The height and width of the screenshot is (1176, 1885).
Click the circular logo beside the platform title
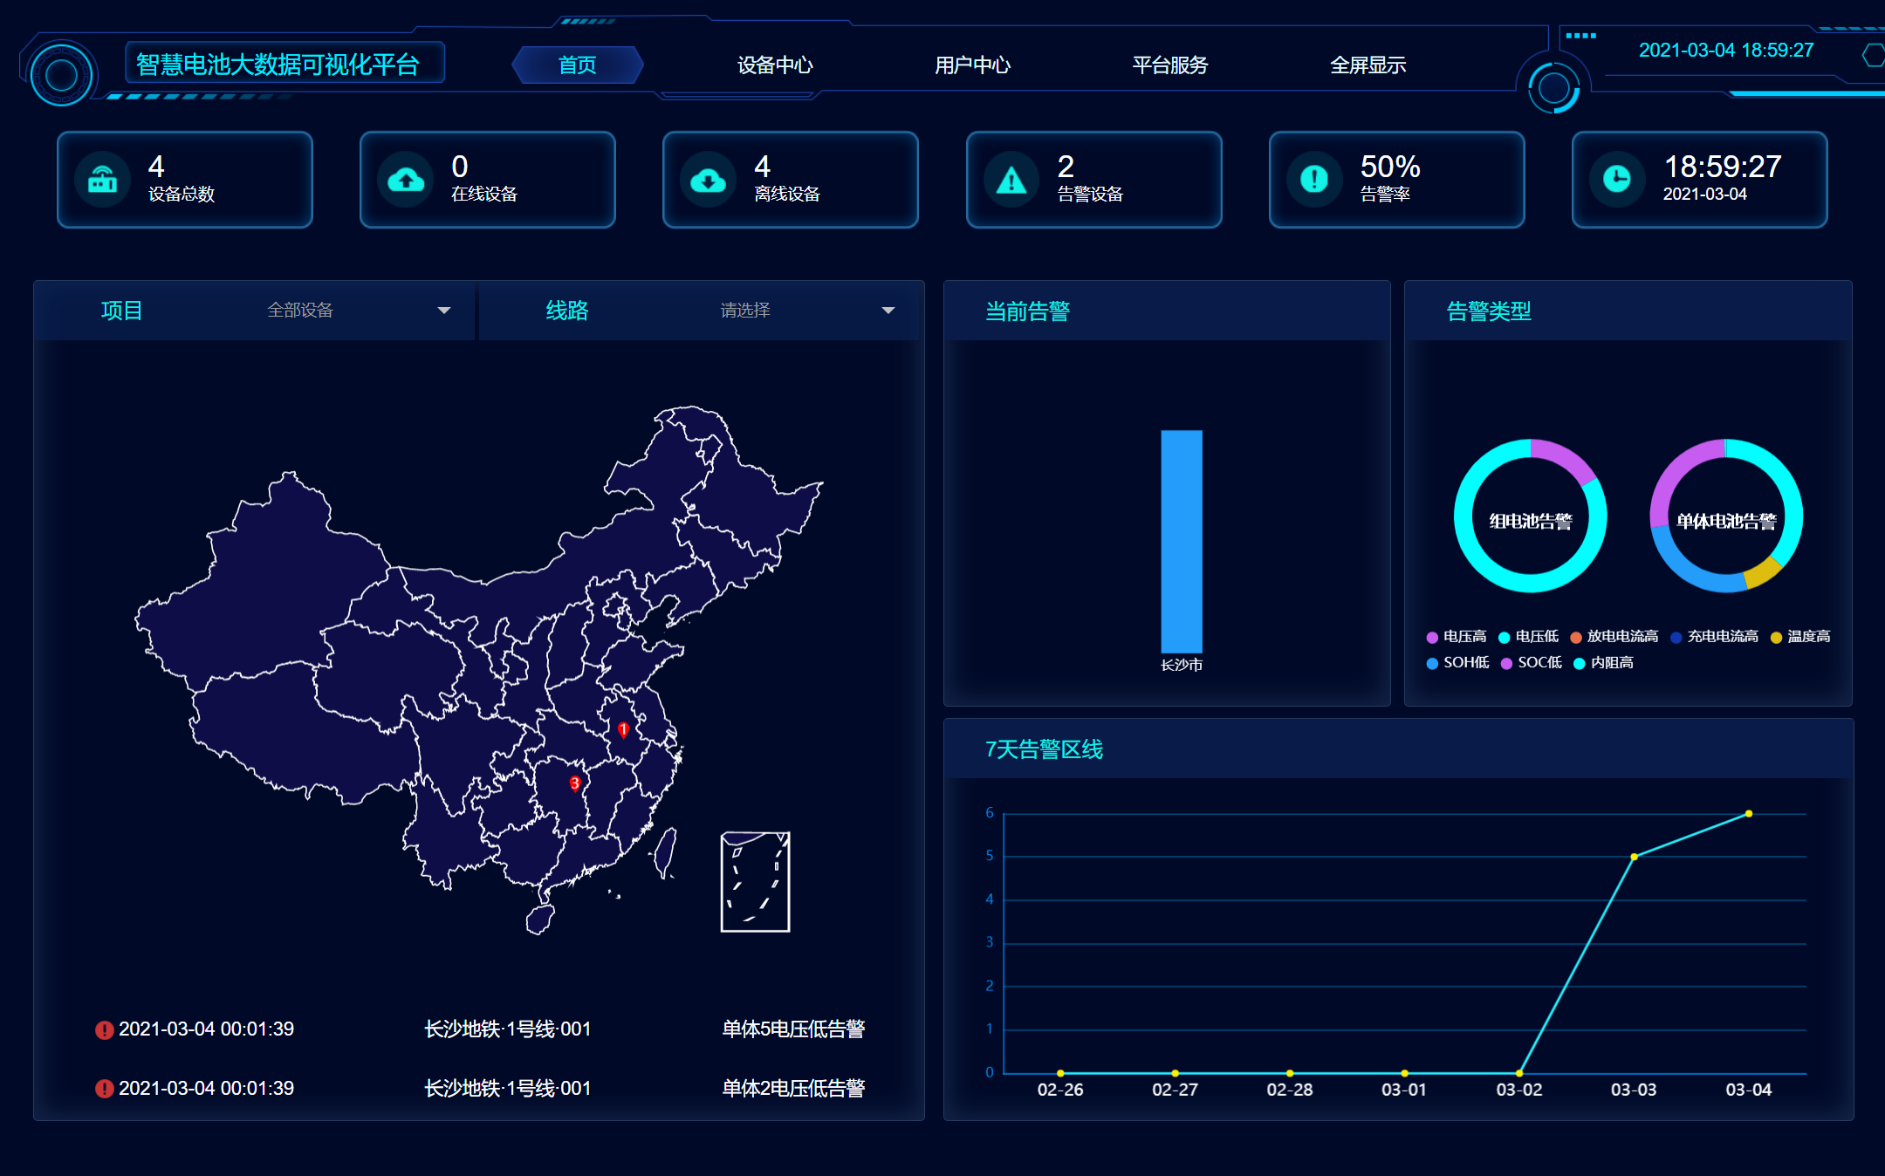61,75
